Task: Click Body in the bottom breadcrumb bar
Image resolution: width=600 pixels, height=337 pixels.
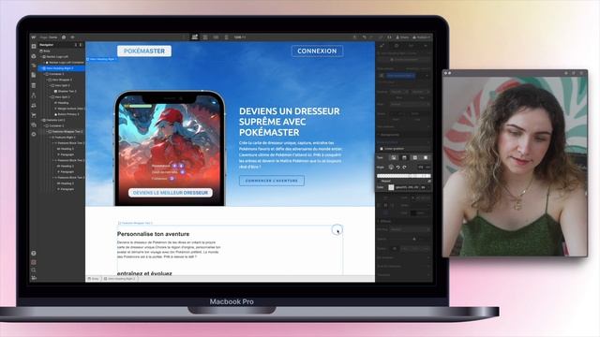Action: click(x=93, y=279)
